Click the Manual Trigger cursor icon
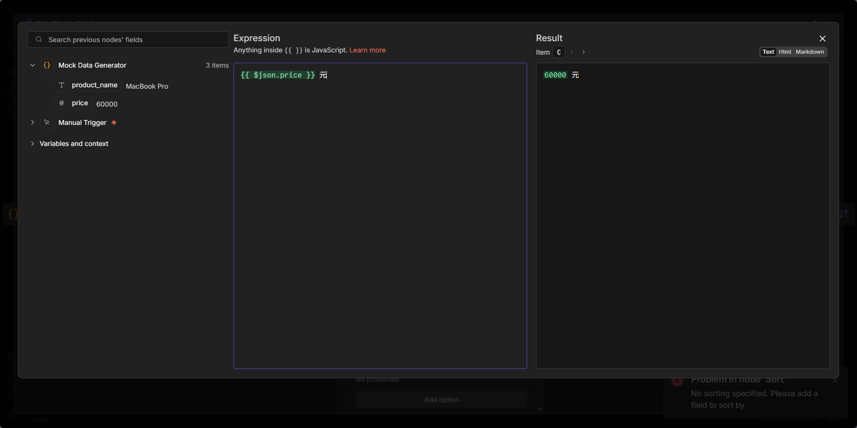The height and width of the screenshot is (428, 857). pyautogui.click(x=47, y=123)
